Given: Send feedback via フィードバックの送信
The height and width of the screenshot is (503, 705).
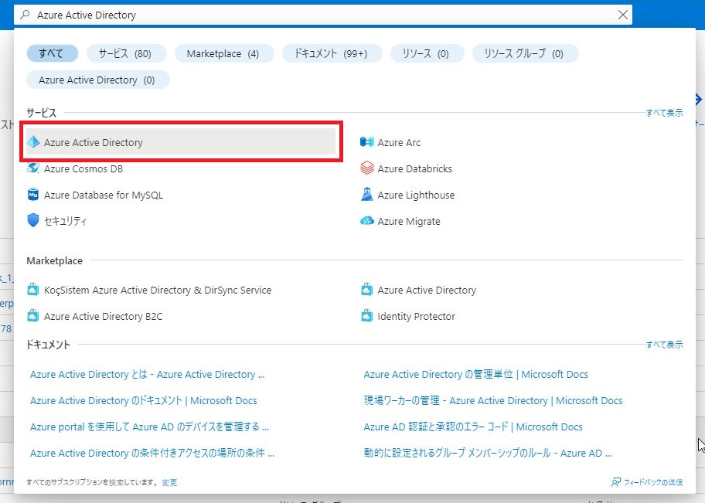Looking at the screenshot, I should tap(647, 482).
